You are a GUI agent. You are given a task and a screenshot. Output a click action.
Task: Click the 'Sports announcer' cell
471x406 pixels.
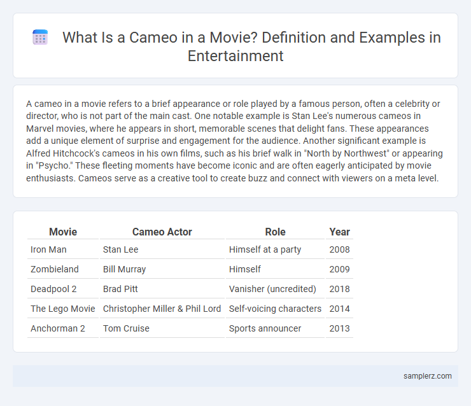tap(275, 328)
